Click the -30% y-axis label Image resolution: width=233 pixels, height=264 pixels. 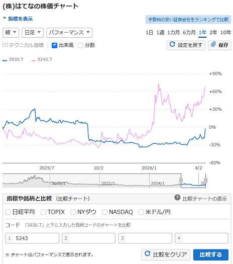[214, 145]
